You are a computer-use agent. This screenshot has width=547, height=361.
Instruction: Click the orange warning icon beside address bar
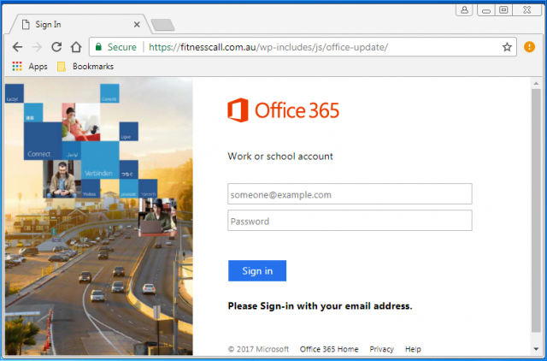[529, 47]
